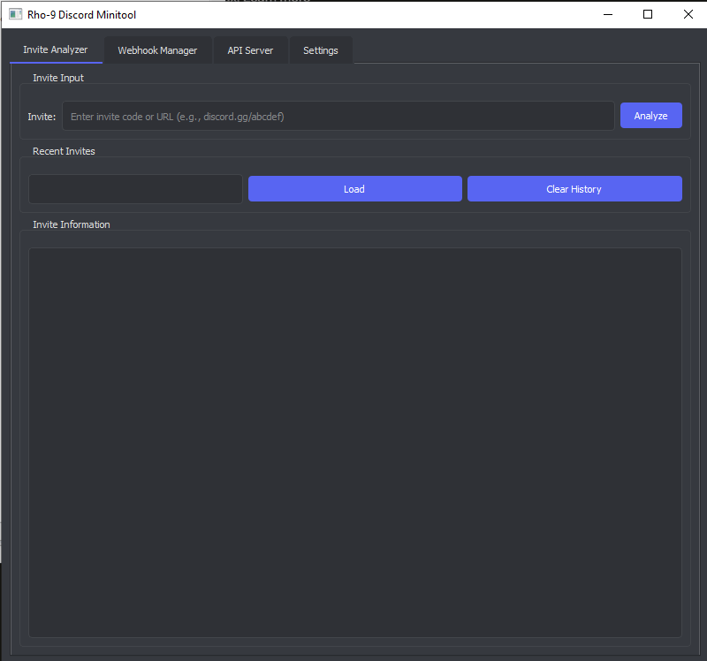The width and height of the screenshot is (707, 661).
Task: Click the Rho-9 Discord Minitool app icon
Action: click(15, 14)
